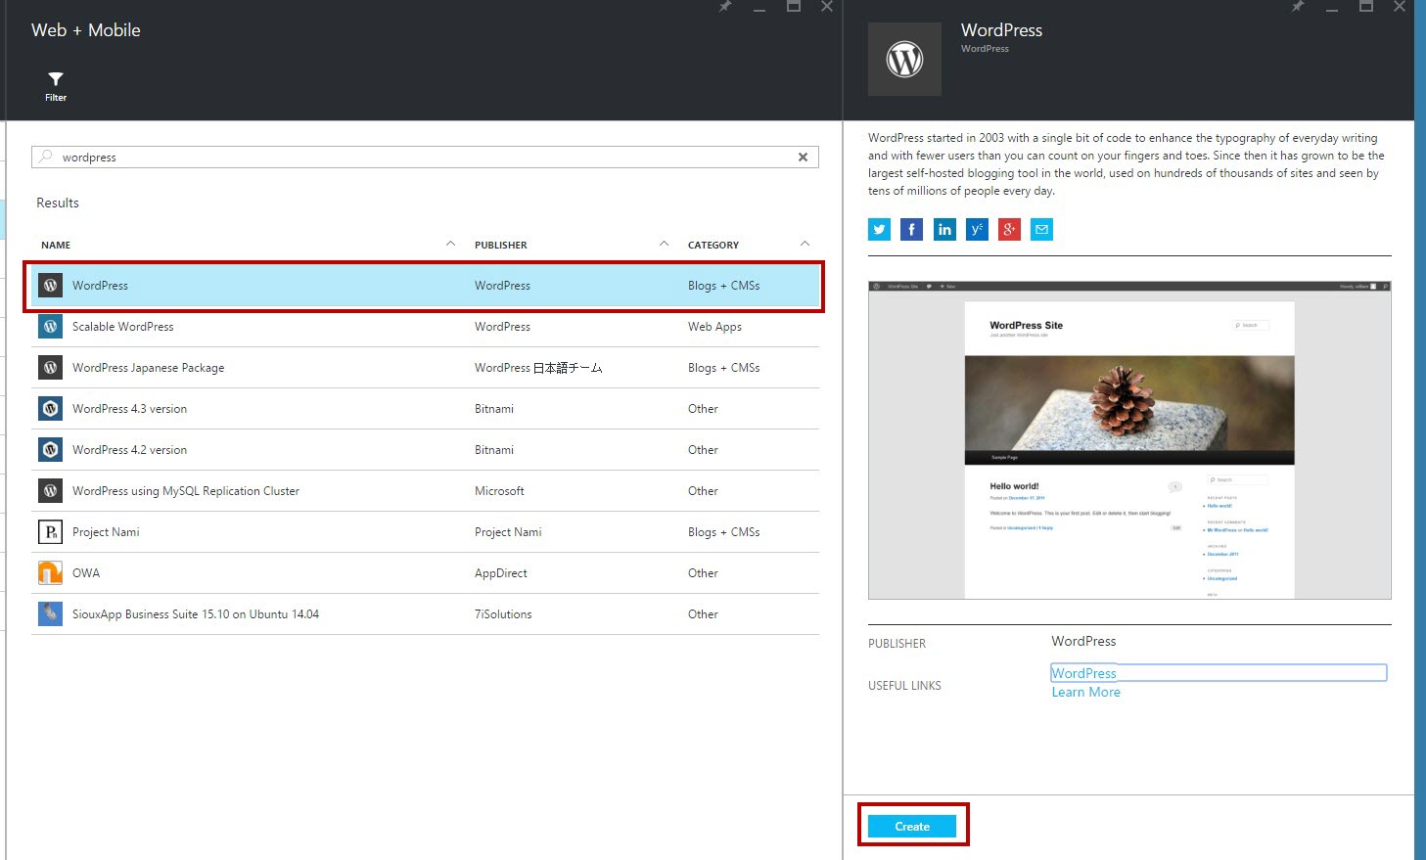Click the WordPress Japanese Package icon
The height and width of the screenshot is (860, 1426).
pos(50,368)
